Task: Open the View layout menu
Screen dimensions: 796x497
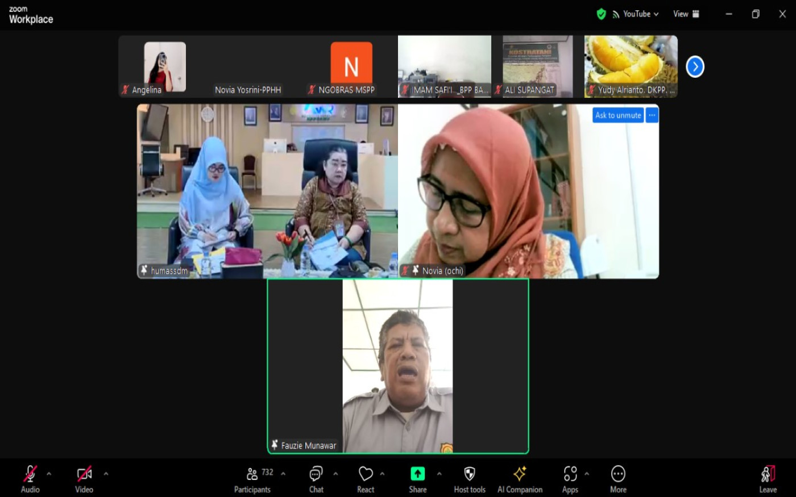Action: pos(686,14)
